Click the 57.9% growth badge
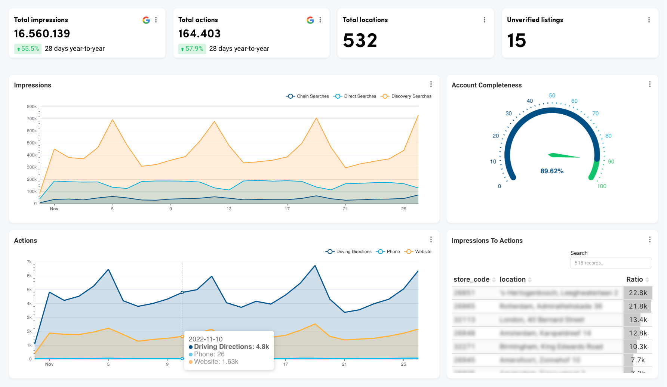The height and width of the screenshot is (387, 667). (192, 49)
